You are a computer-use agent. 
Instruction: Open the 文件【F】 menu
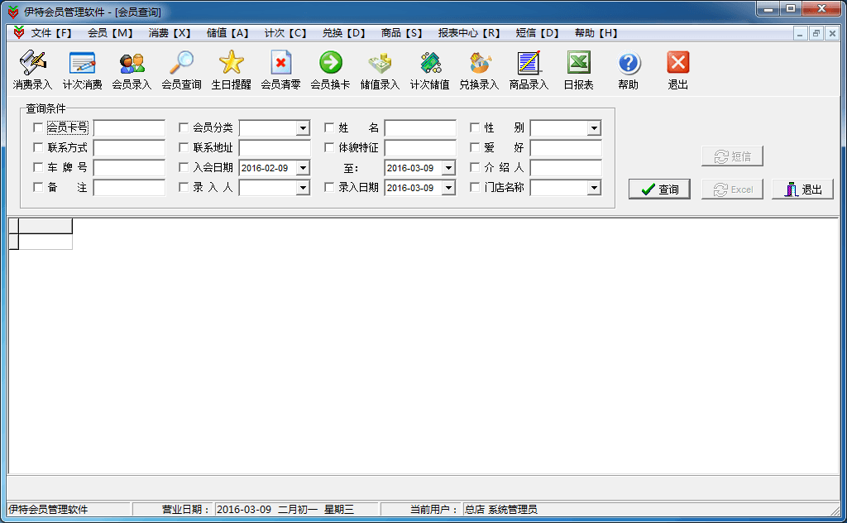pyautogui.click(x=51, y=33)
